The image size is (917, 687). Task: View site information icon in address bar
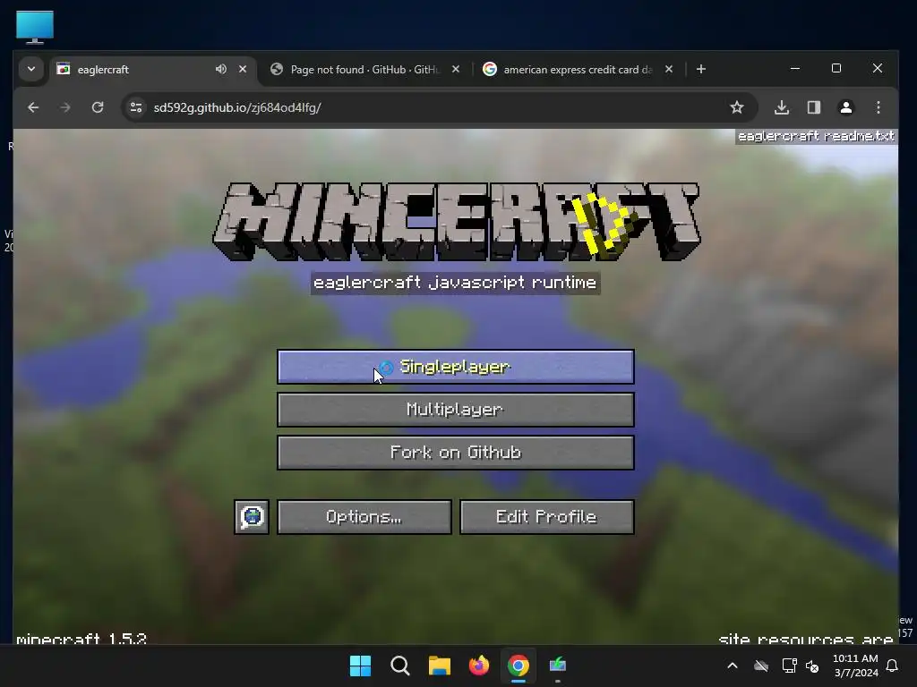136,107
